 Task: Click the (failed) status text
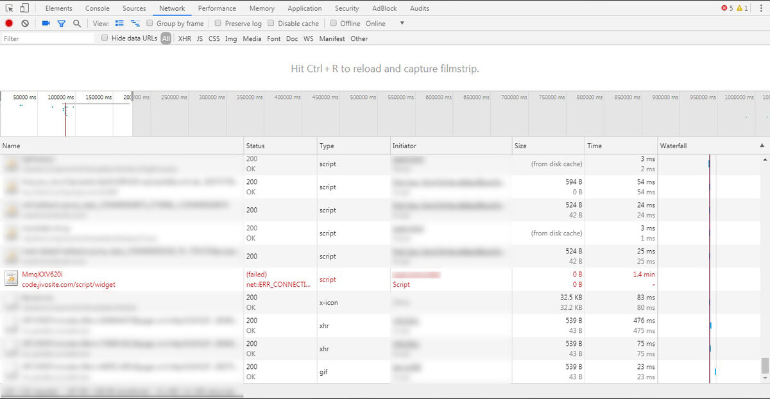(256, 275)
